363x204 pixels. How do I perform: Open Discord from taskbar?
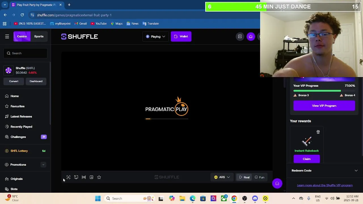(x=255, y=199)
